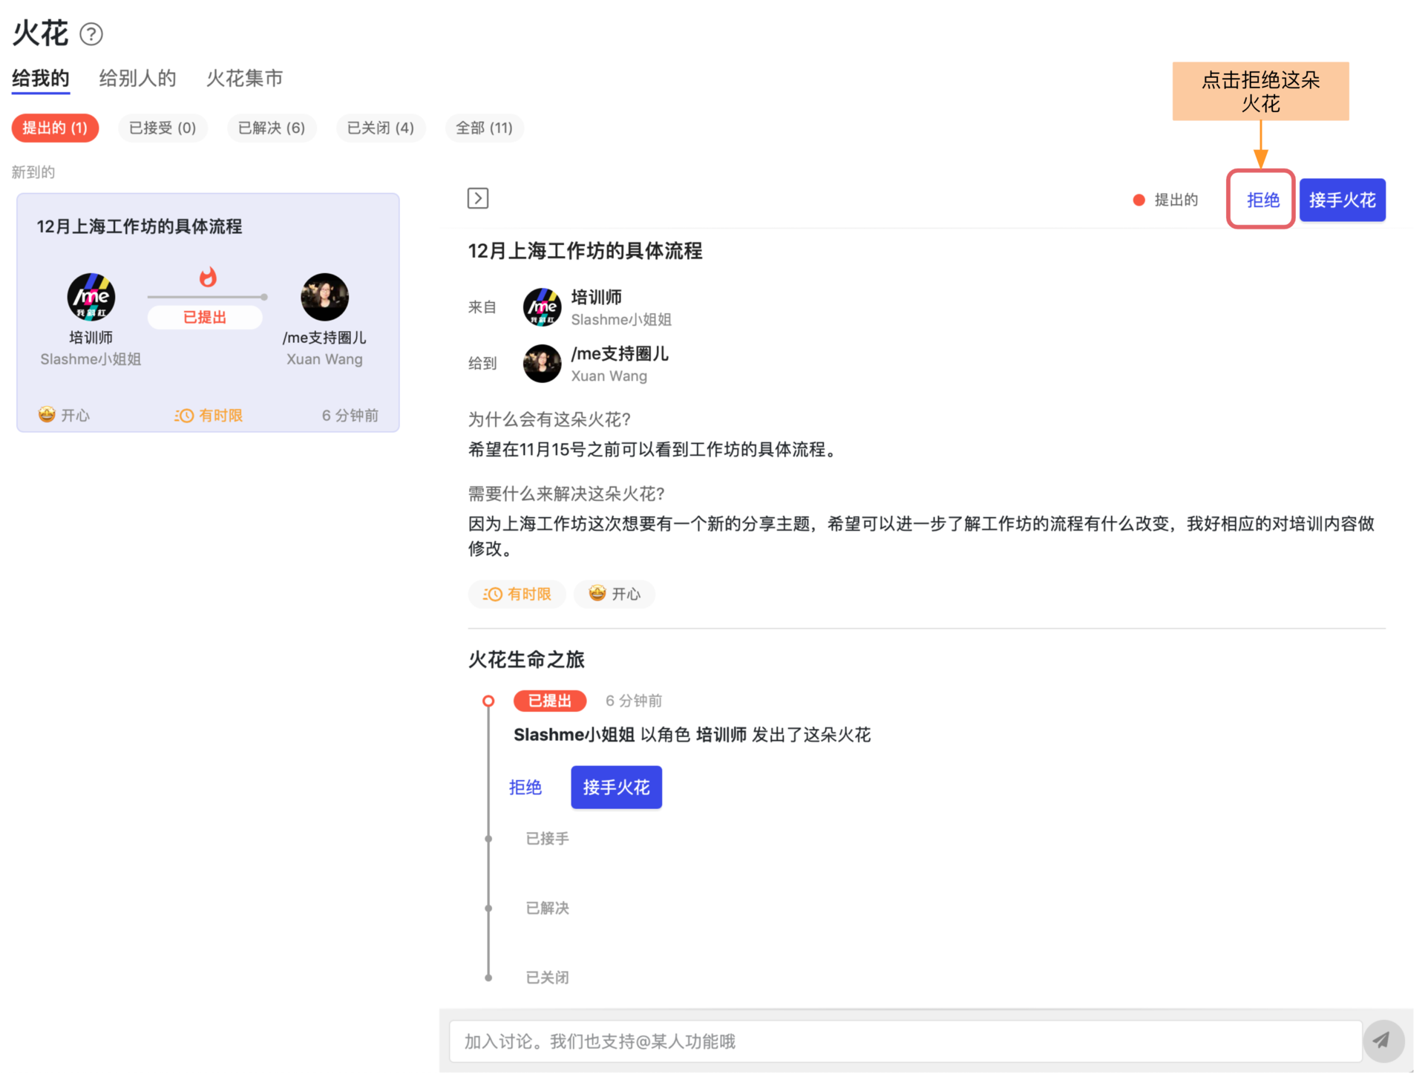Open the help icon next to 火花
The image size is (1425, 1080).
(91, 34)
